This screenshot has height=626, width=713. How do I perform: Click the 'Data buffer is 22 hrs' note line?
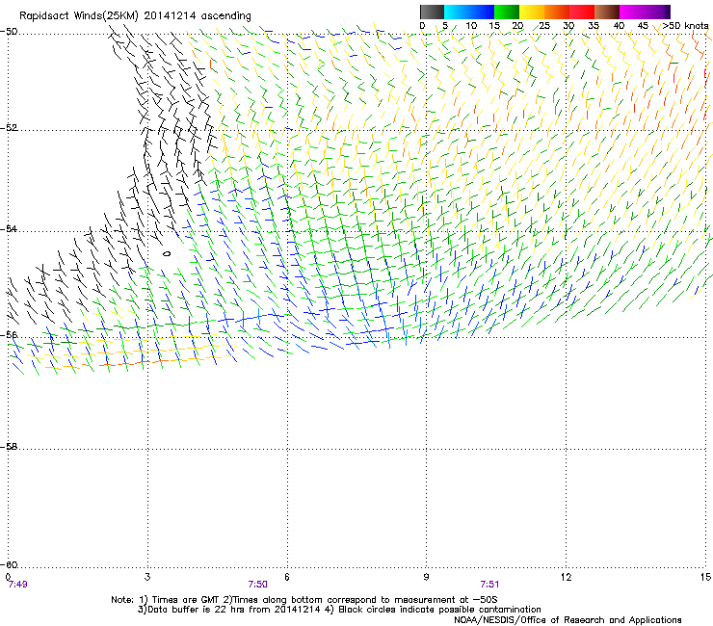click(x=339, y=610)
